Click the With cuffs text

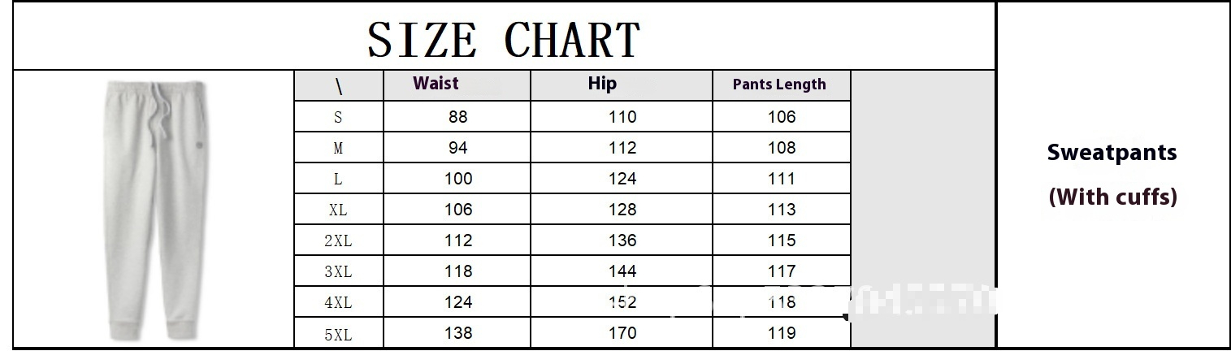click(1112, 197)
